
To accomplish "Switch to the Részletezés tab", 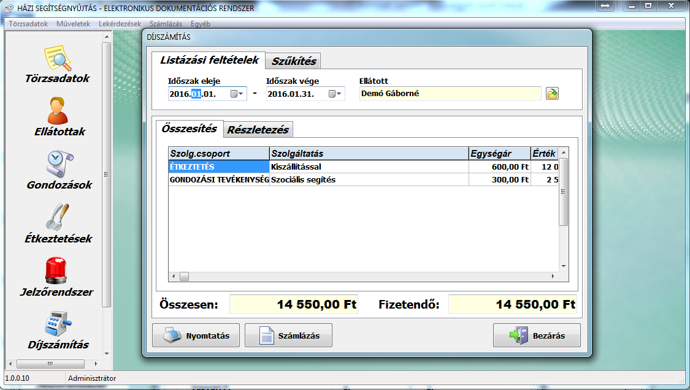I will pyautogui.click(x=258, y=130).
